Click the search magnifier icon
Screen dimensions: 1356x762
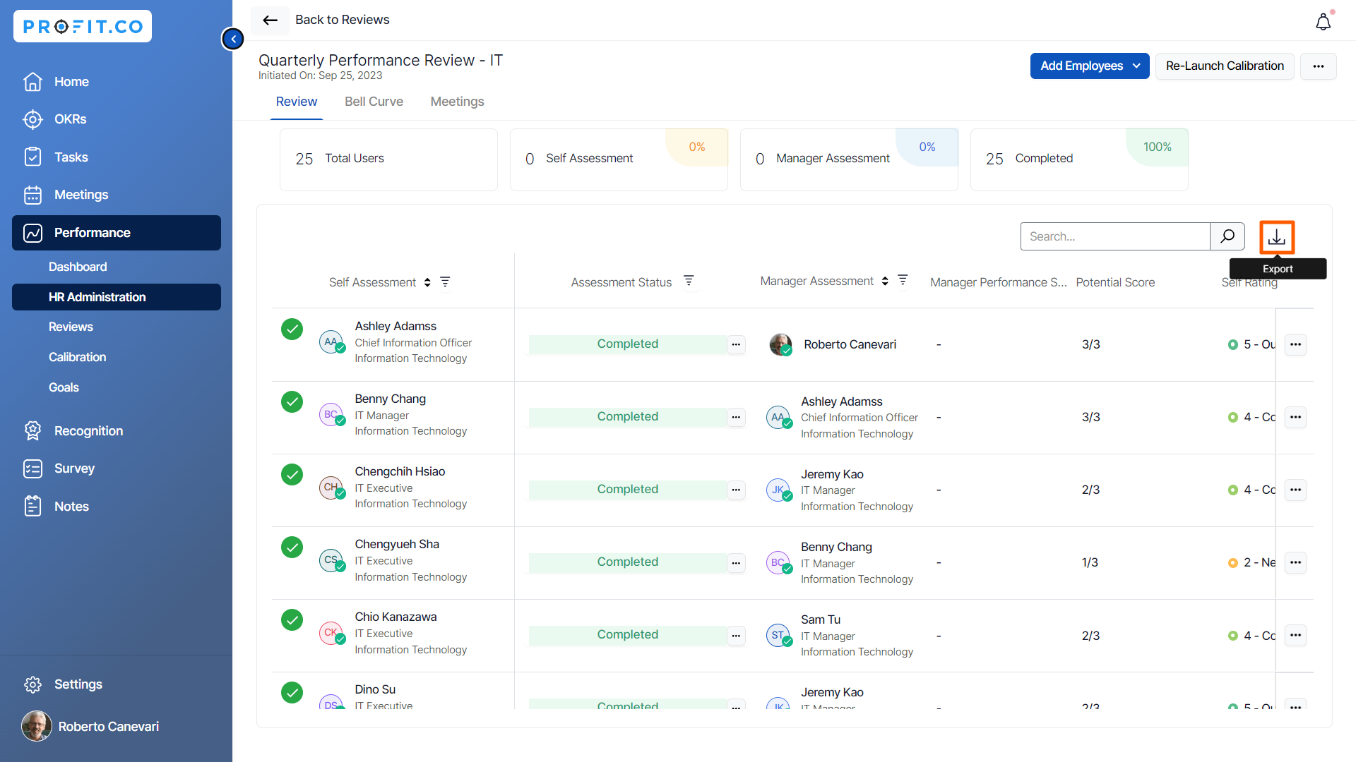pyautogui.click(x=1227, y=236)
